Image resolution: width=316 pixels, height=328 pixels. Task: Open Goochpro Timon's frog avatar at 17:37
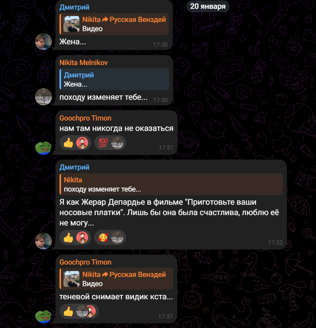tap(43, 316)
